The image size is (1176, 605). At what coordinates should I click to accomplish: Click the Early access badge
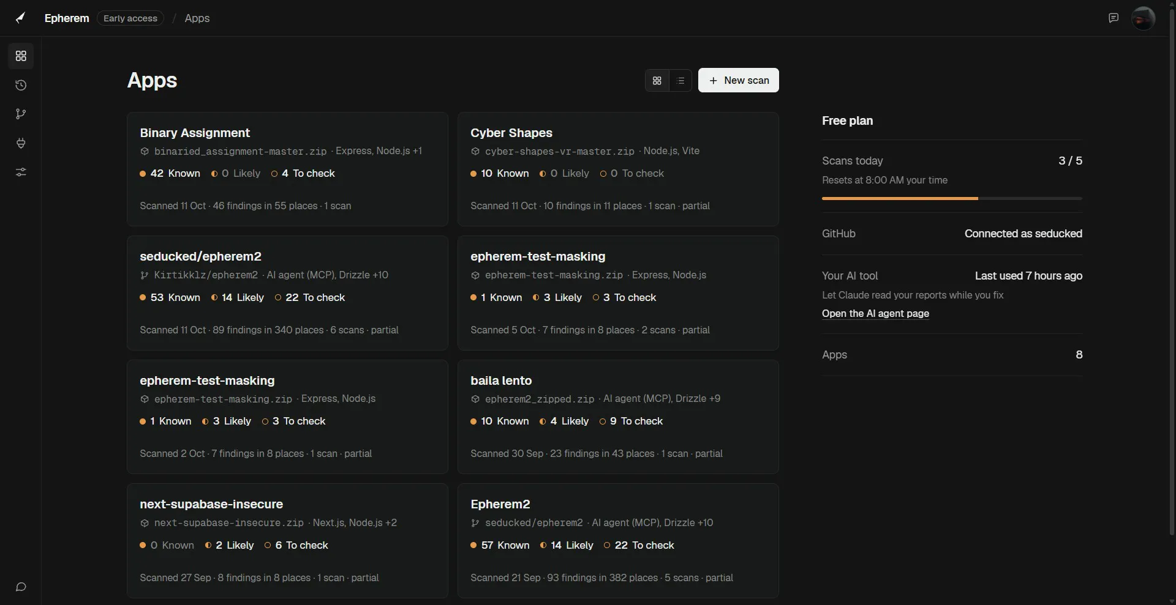tap(130, 18)
